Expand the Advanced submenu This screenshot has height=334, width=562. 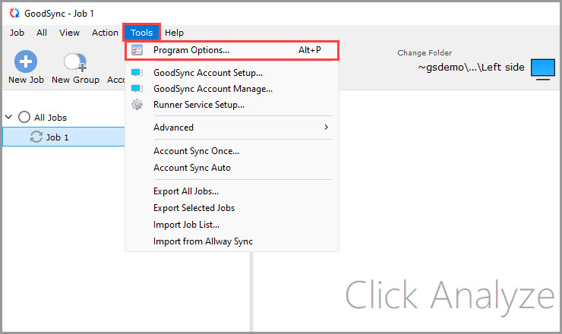click(x=327, y=128)
